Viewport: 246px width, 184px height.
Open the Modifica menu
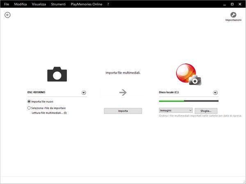pyautogui.click(x=20, y=4)
